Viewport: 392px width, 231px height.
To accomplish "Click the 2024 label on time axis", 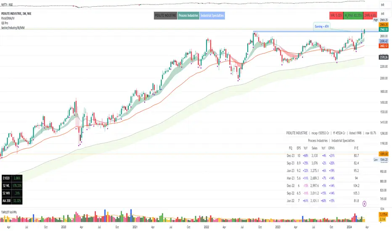I will [x=349, y=227].
